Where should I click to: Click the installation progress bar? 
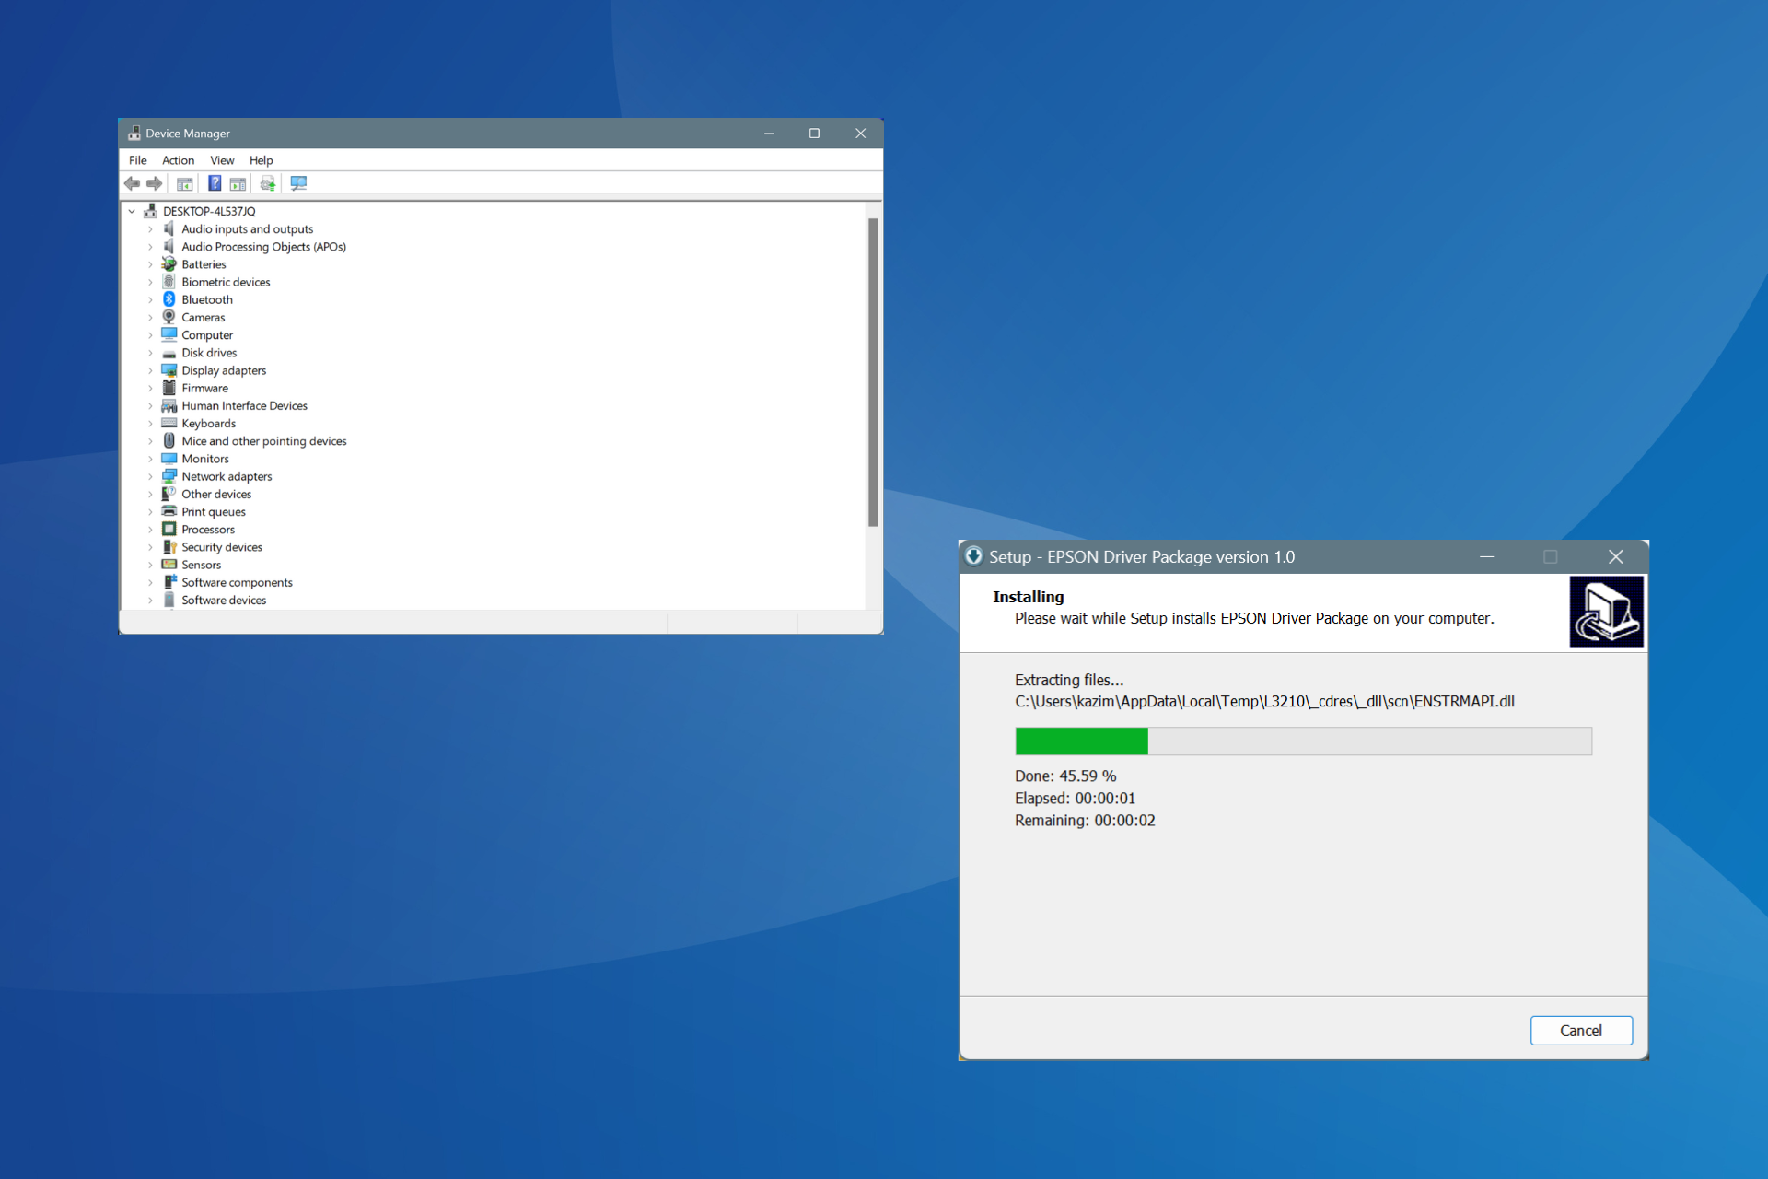pos(1302,741)
